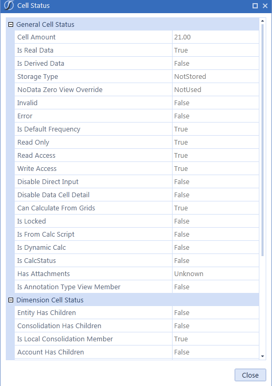Close the dialog using the title bar X icon
Image resolution: width=272 pixels, height=386 pixels.
[265, 6]
